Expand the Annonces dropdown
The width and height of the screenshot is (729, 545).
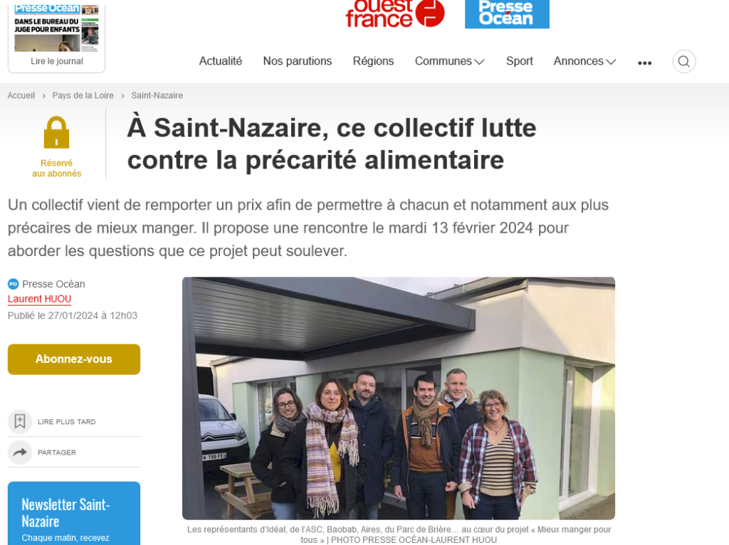point(584,61)
